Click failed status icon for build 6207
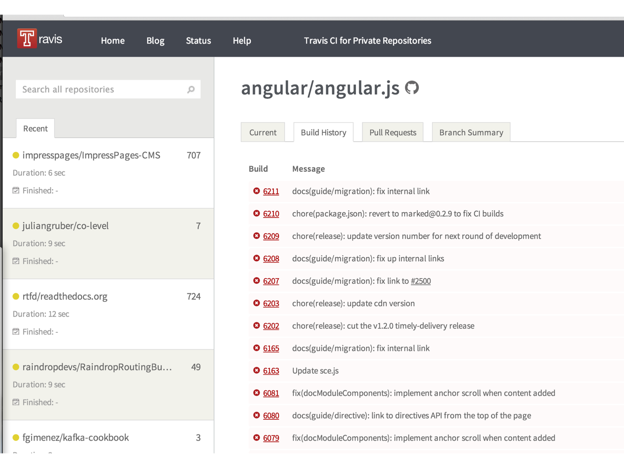This screenshot has width=624, height=468. point(257,281)
